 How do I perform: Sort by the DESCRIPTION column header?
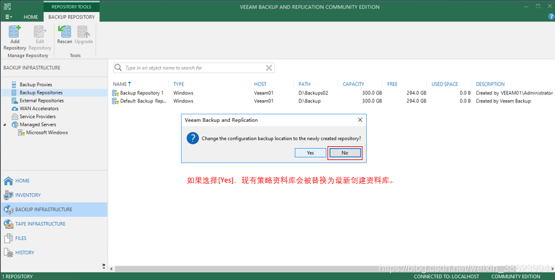490,84
